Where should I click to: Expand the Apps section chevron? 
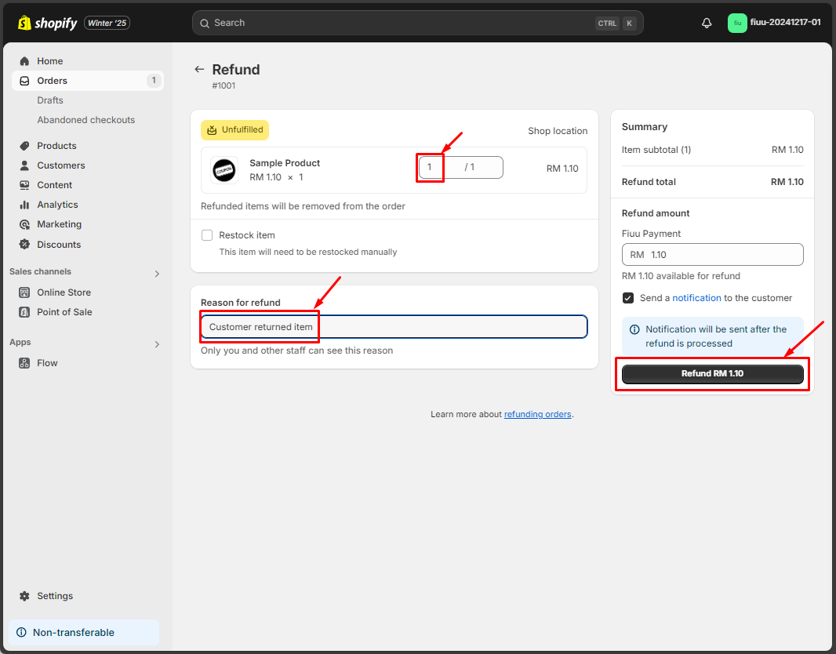point(157,344)
